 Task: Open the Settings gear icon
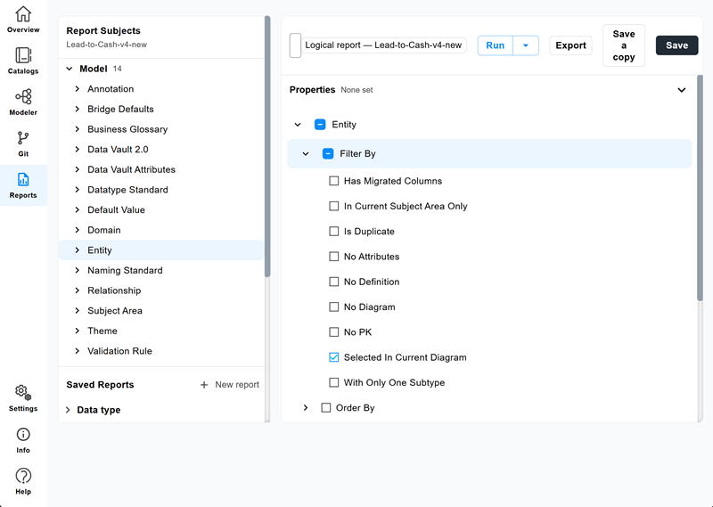(23, 392)
